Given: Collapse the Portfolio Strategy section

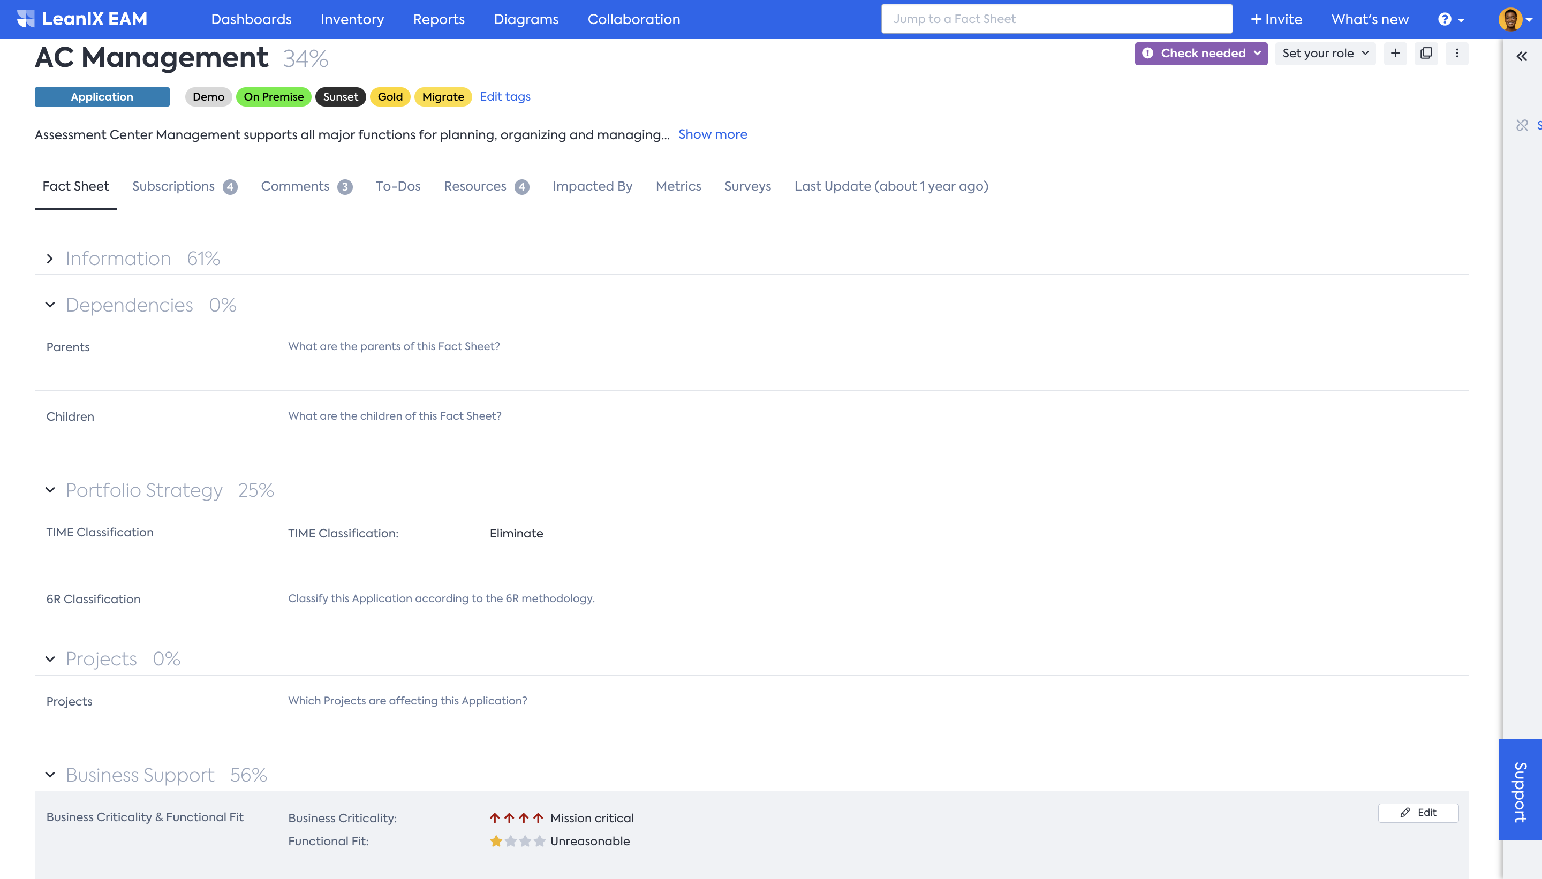Looking at the screenshot, I should [50, 490].
